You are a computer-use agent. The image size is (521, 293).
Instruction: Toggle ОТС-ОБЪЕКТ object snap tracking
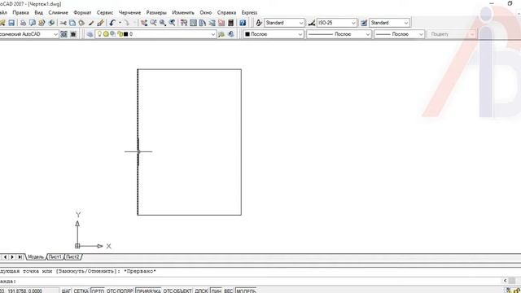pos(177,291)
